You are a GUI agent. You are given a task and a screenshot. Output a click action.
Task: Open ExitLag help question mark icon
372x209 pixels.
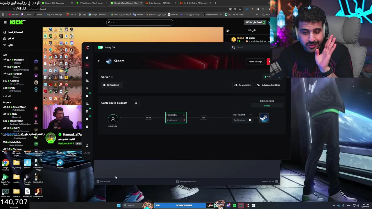[87, 127]
